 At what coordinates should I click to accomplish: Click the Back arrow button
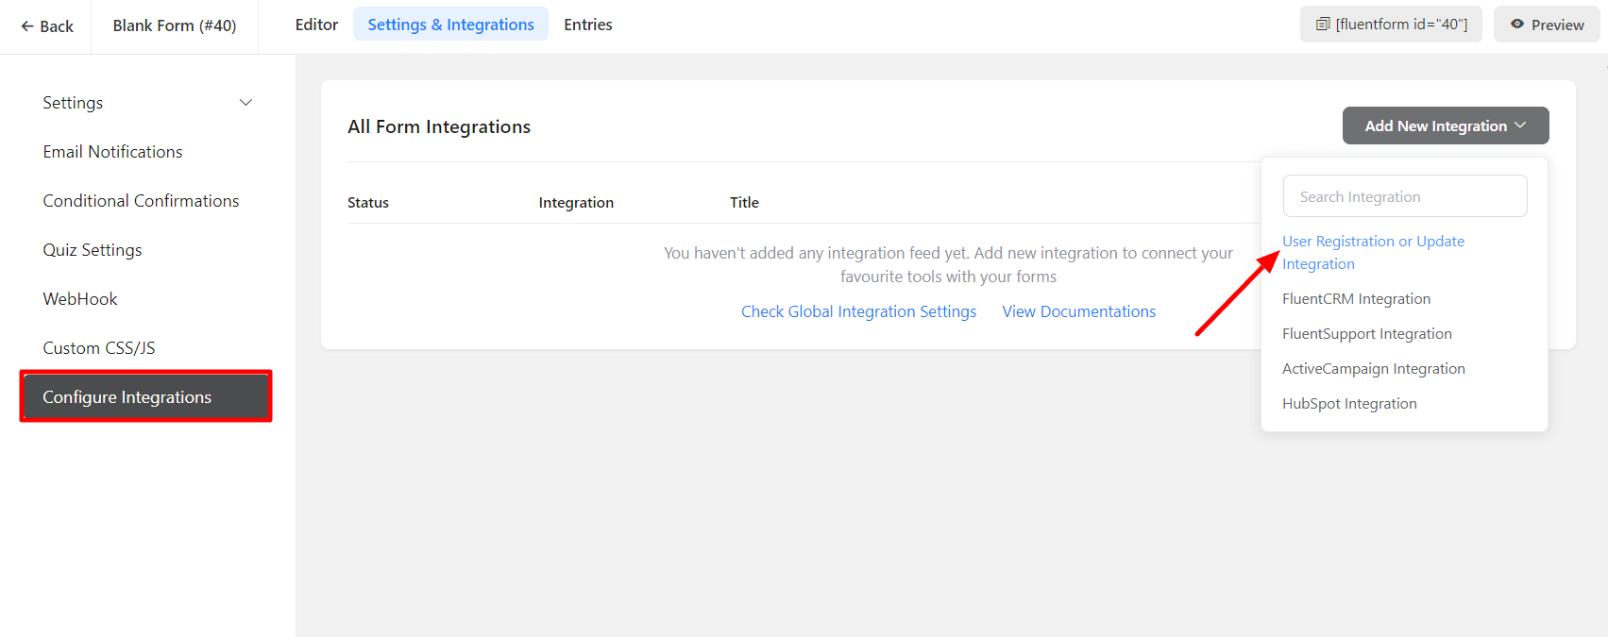47,26
